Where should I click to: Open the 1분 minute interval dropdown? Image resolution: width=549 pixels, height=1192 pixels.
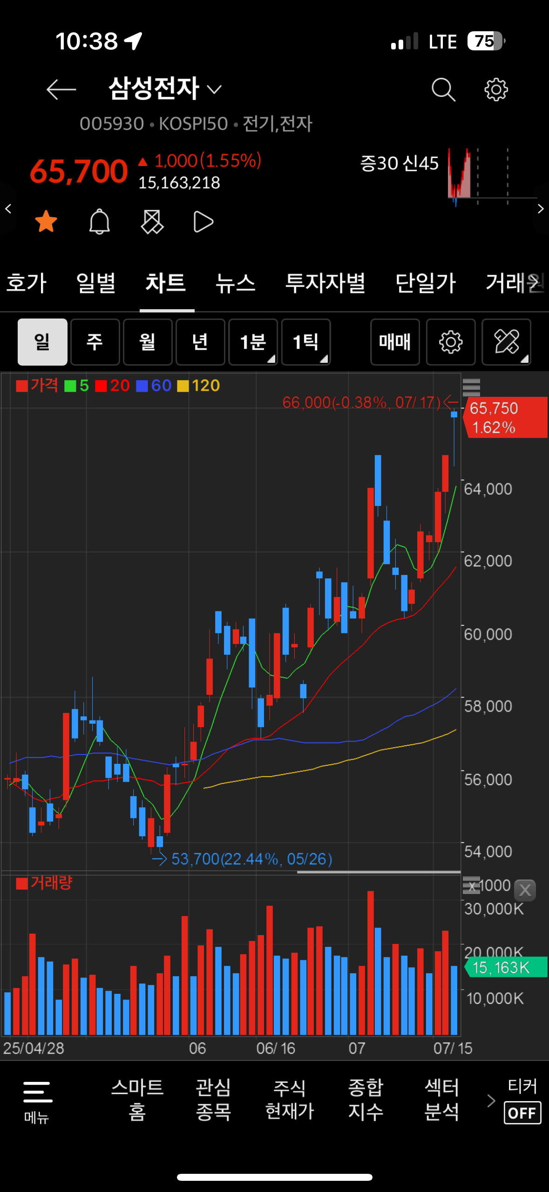[x=253, y=342]
